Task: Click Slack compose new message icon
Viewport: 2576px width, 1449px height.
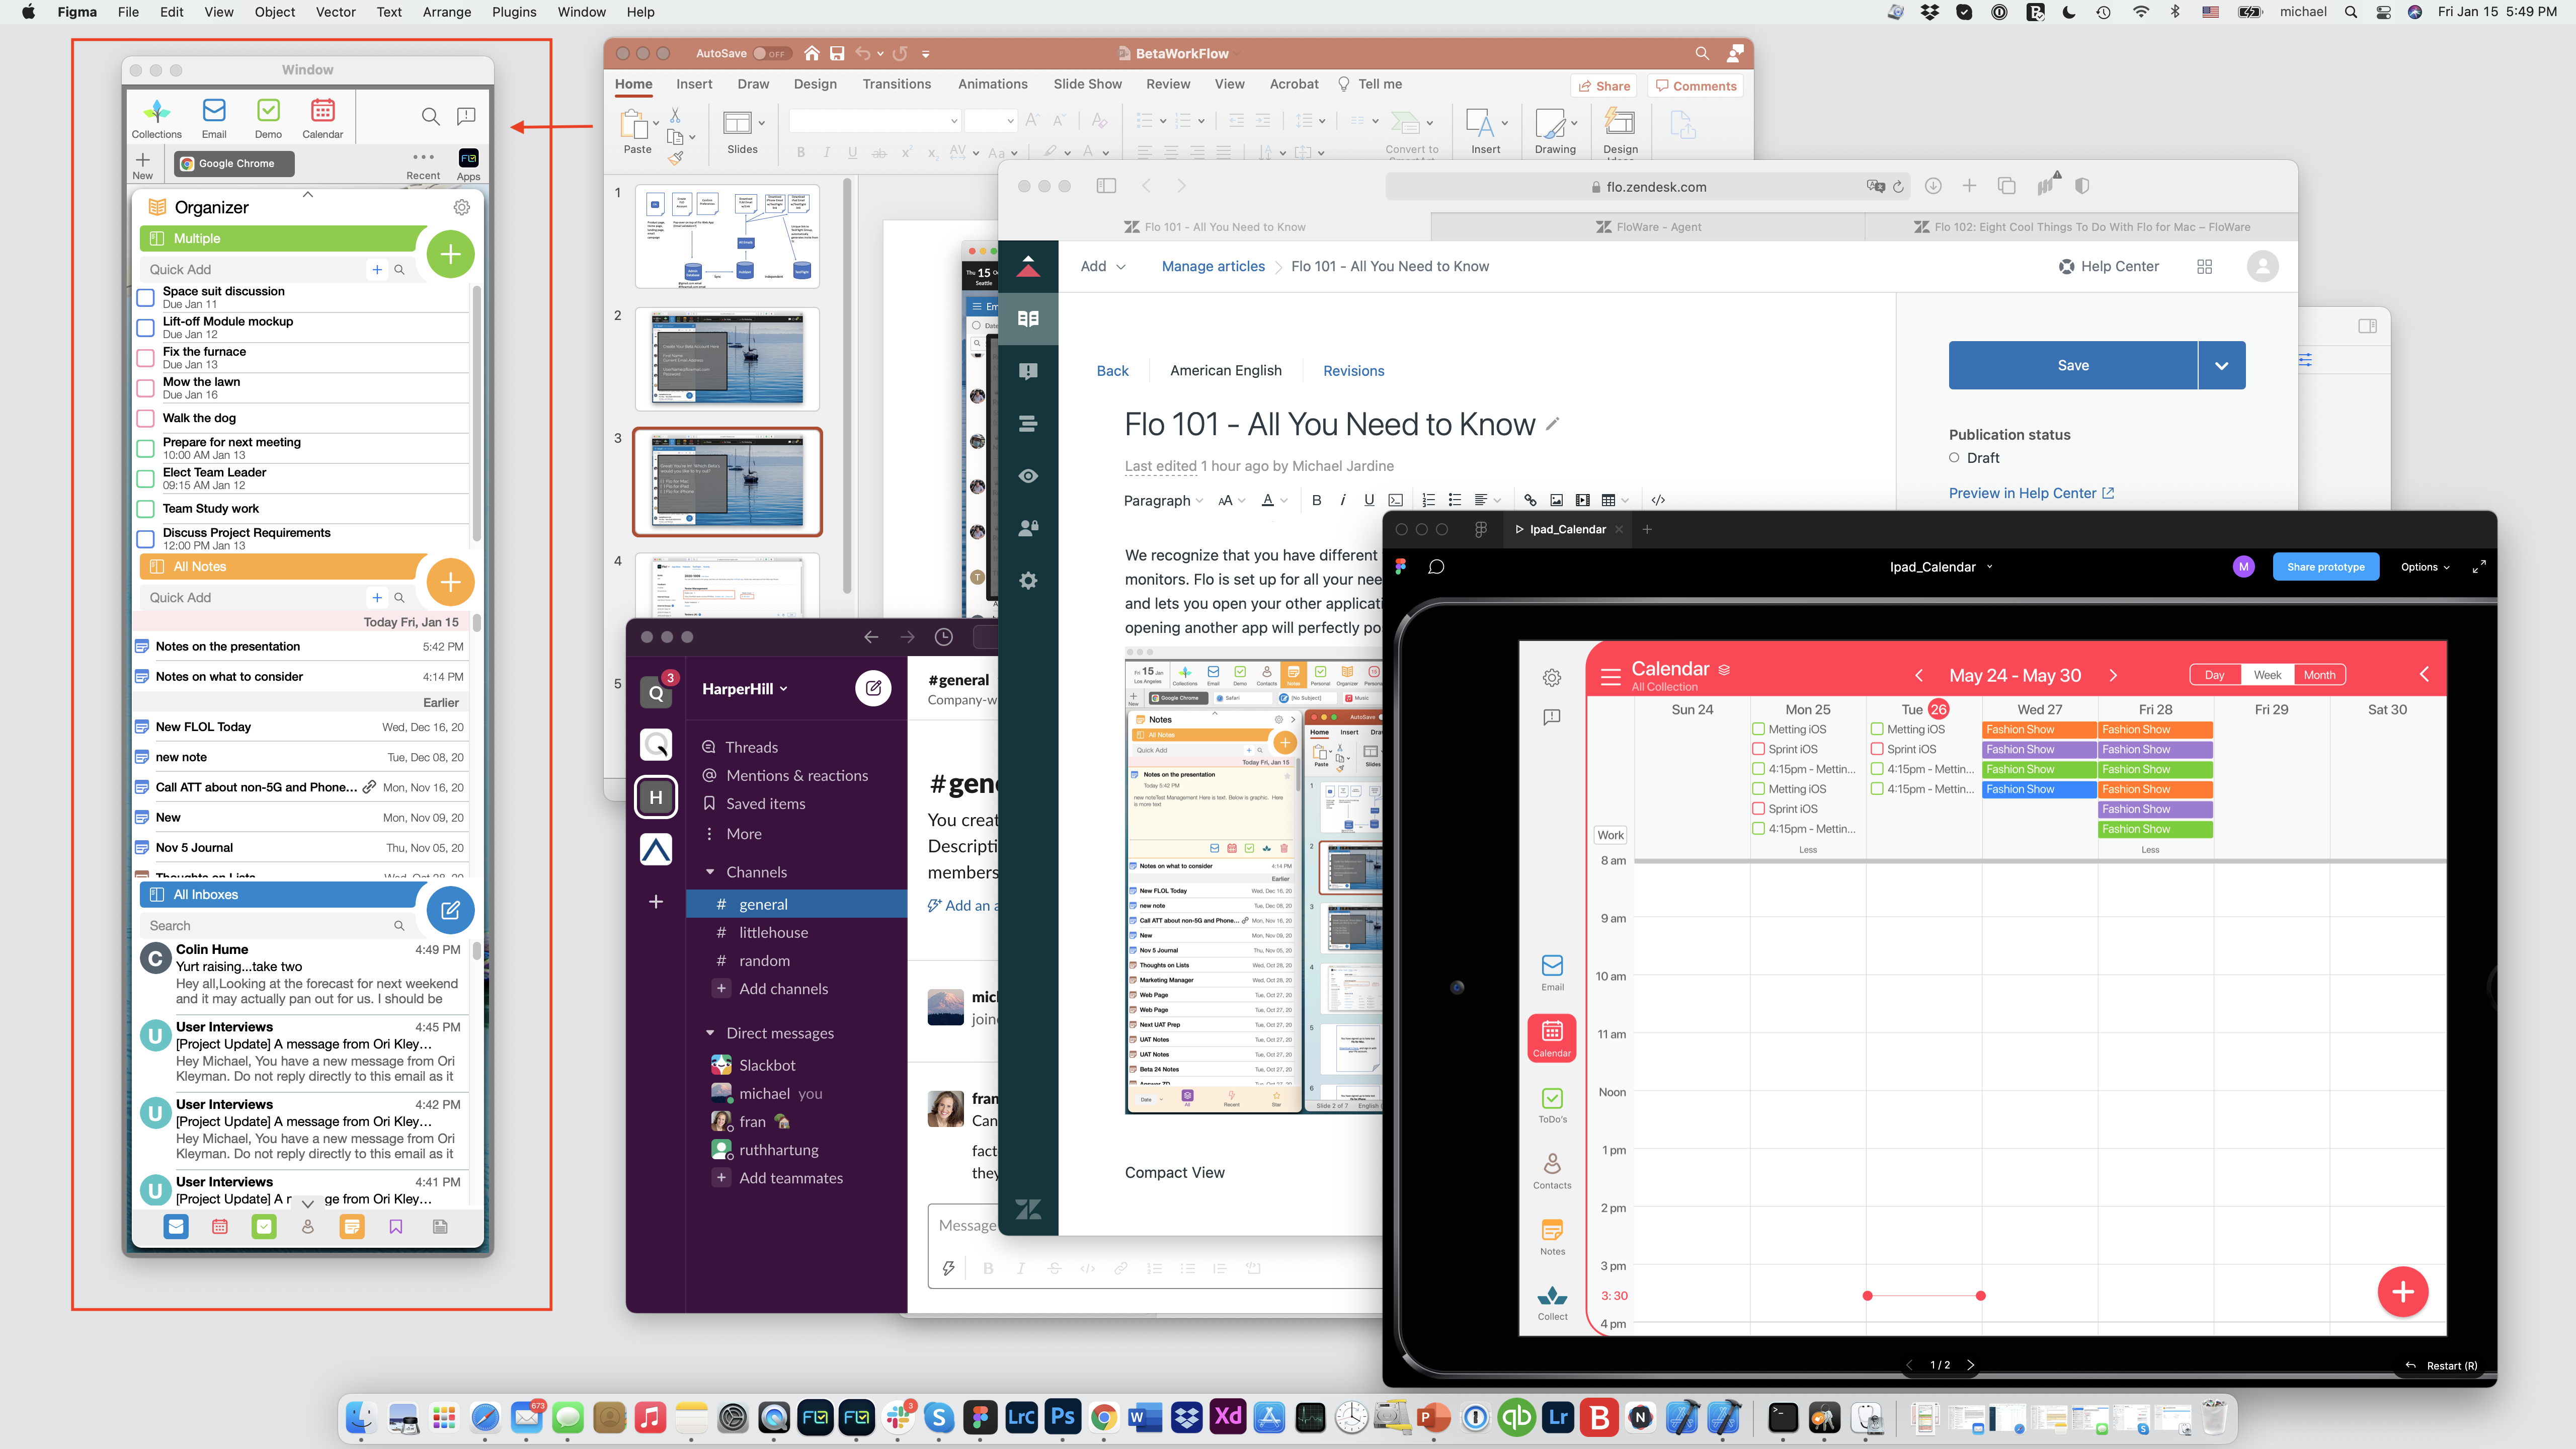Action: tap(873, 688)
